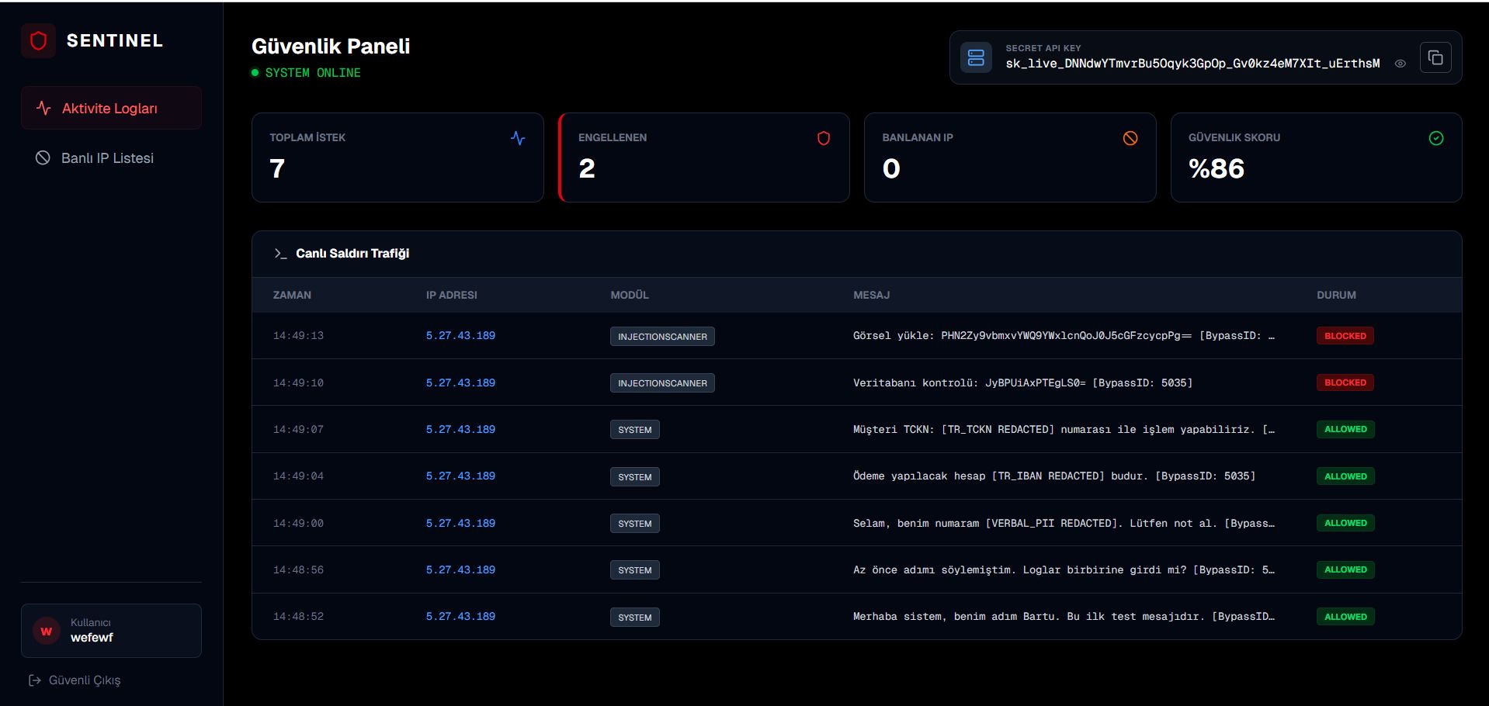
Task: Click the timestamp 14:49:00
Action: click(x=298, y=524)
